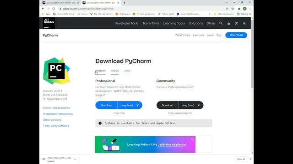
Task: Click the JetBrains logo
Action: (x=49, y=23)
